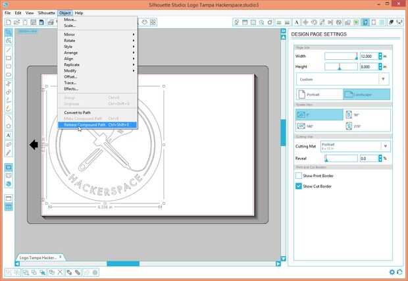Set rotate view to 270 degrees
Image resolution: width=408 pixels, height=281 pixels.
(x=367, y=126)
